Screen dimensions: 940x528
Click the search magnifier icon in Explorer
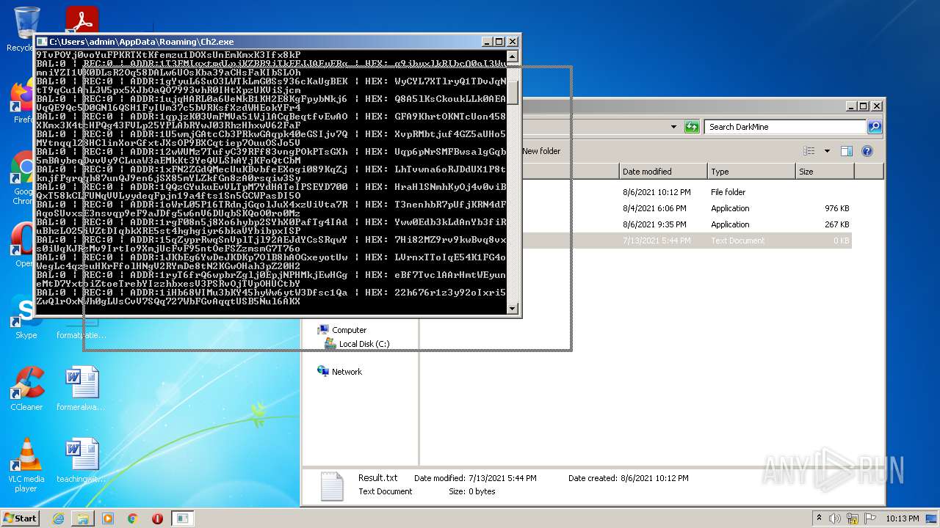click(874, 127)
